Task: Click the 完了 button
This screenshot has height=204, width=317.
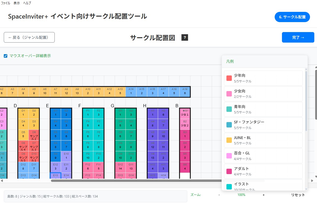Action: pyautogui.click(x=298, y=37)
